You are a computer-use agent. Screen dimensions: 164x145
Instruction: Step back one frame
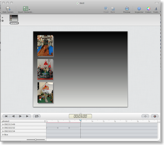[13, 116]
